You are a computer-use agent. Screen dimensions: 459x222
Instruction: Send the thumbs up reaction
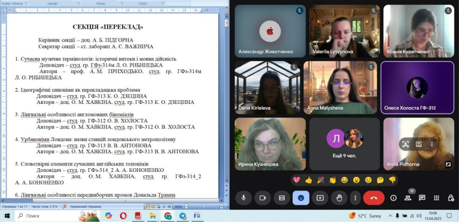pos(308,180)
